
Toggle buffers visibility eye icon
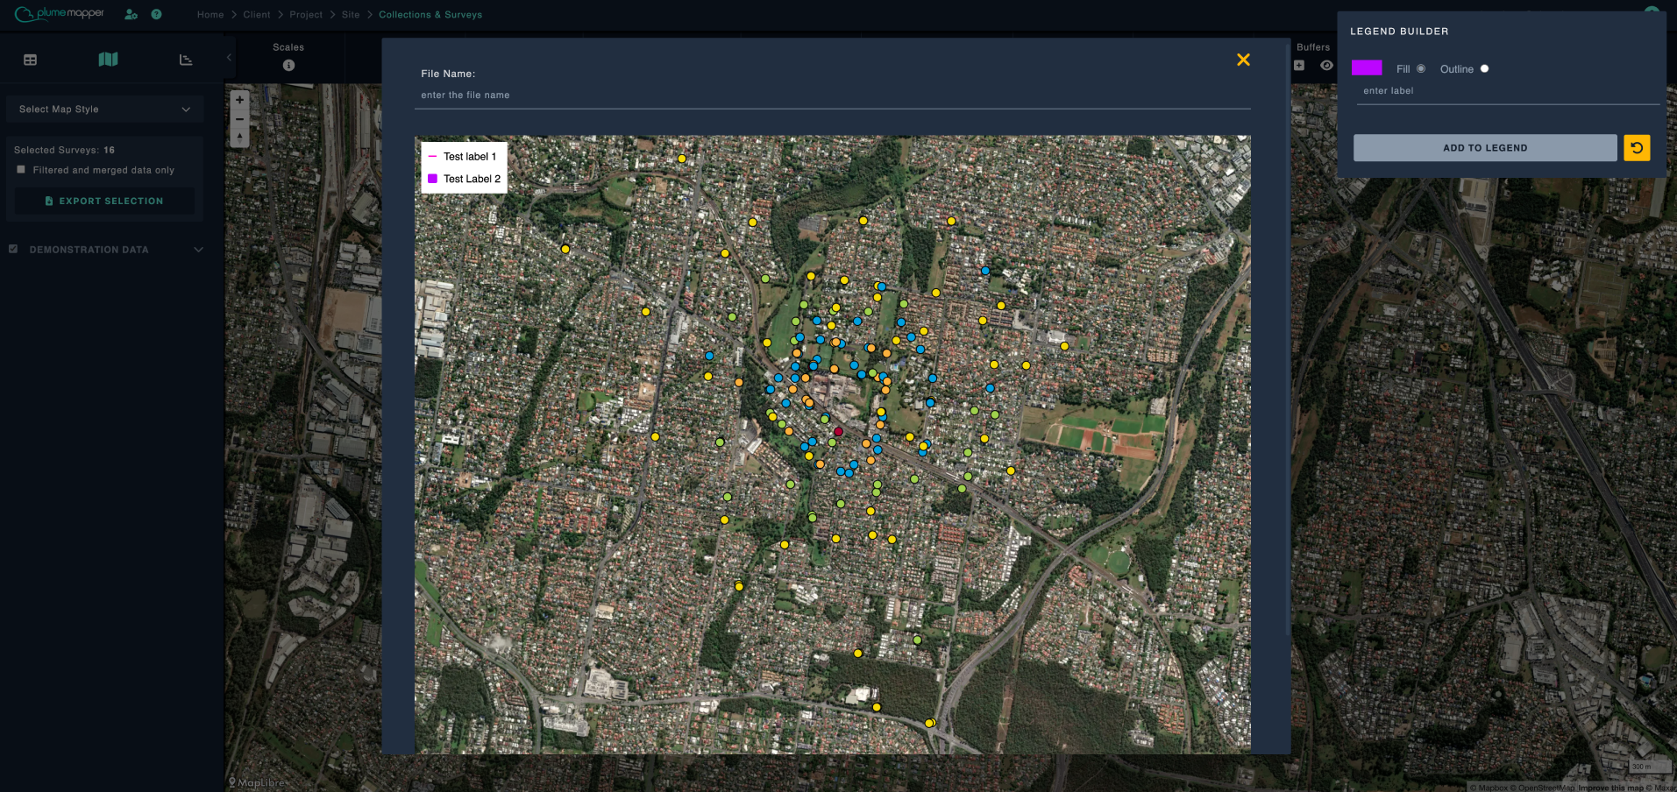[1326, 66]
